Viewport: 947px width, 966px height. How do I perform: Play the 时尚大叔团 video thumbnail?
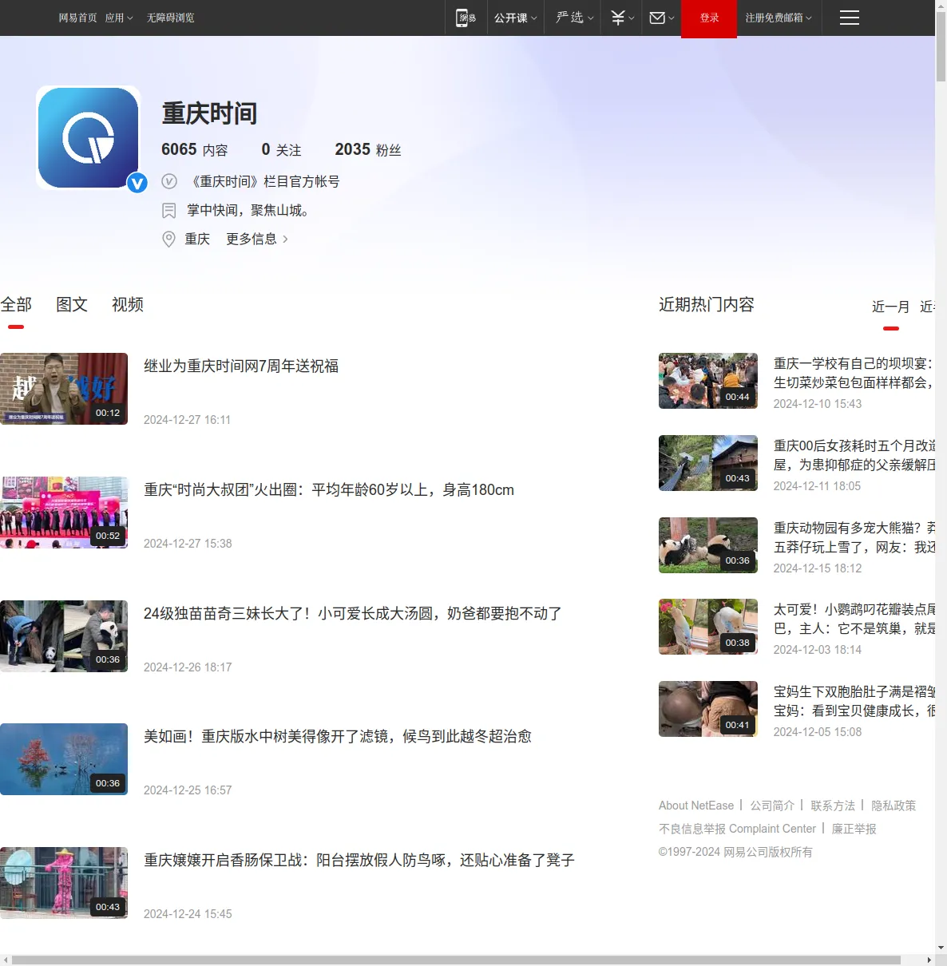pyautogui.click(x=64, y=513)
